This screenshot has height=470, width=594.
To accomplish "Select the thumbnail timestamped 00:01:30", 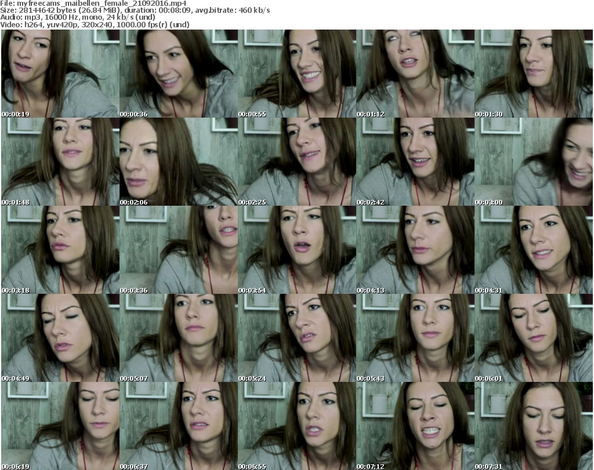I will tap(534, 74).
